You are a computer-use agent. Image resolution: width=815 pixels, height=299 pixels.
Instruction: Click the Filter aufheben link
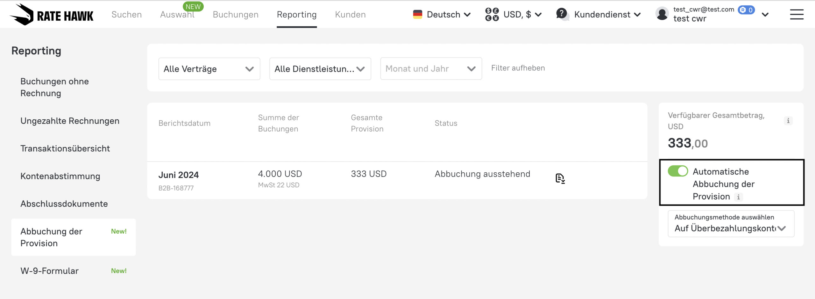518,68
